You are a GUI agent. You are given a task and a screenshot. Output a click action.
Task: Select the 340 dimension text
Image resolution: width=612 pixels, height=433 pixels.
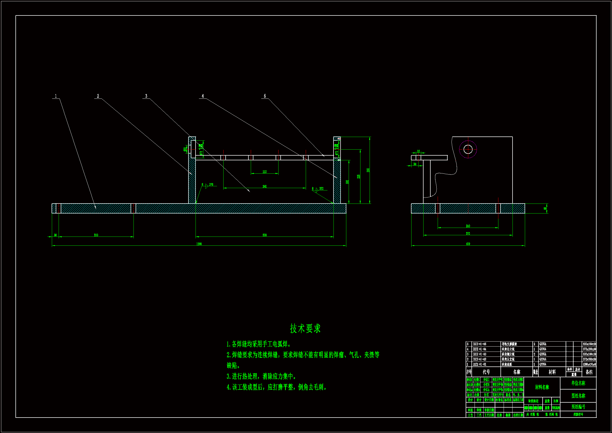click(x=264, y=187)
